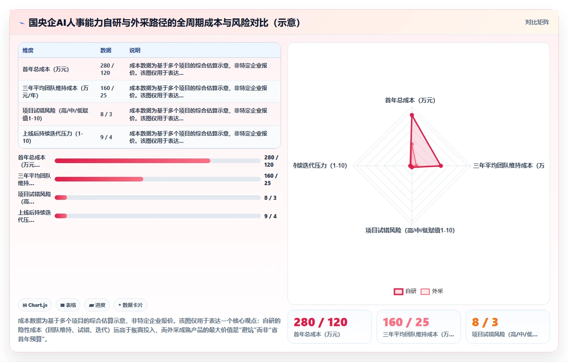The image size is (568, 362).
Task: Click the 8 / 3 table data cell
Action: click(x=111, y=114)
